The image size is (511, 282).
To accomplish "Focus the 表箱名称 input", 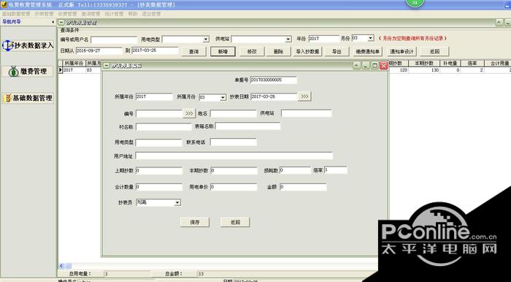I will (x=247, y=126).
